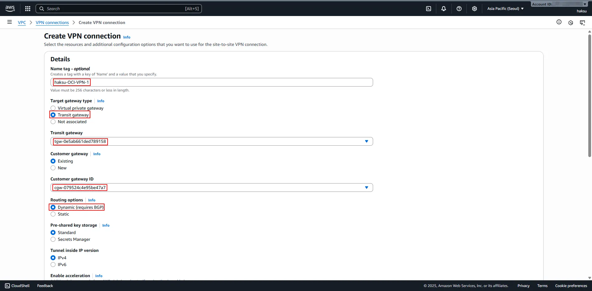
Task: Open the Transit gateway dropdown
Action: pyautogui.click(x=212, y=141)
